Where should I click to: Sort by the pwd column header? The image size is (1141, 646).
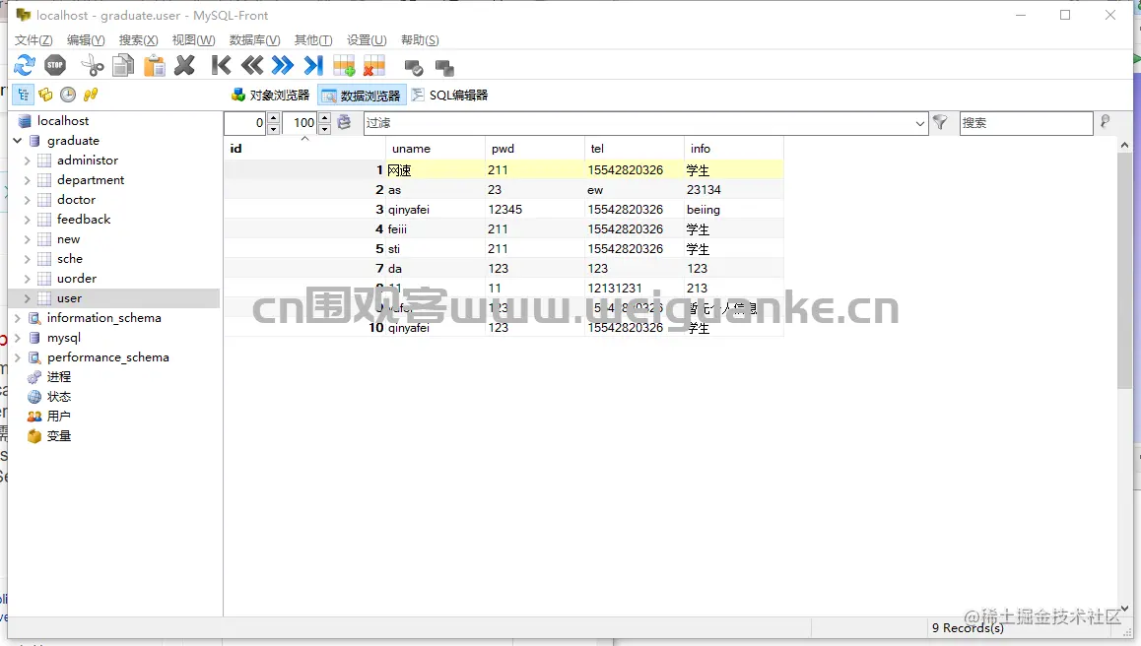(535, 149)
